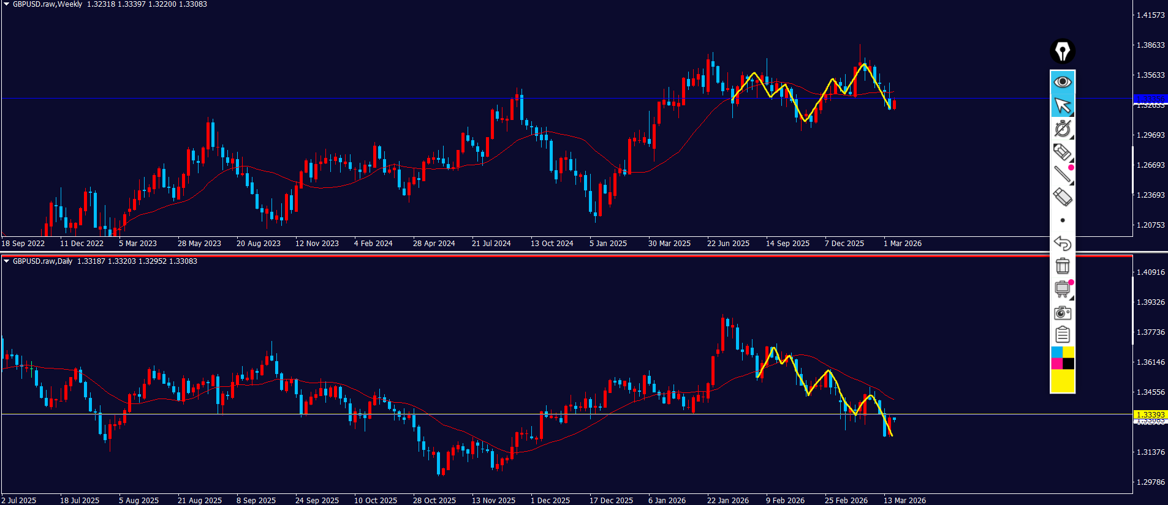Toggle the eye visibility button

[1062, 82]
